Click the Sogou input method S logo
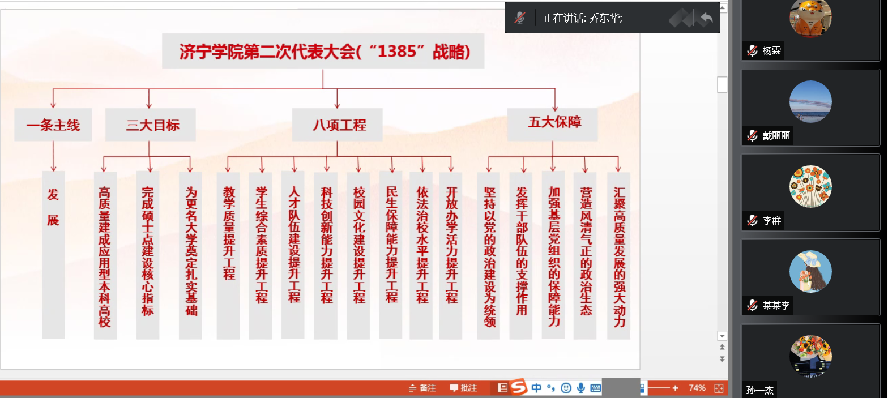 (x=518, y=387)
